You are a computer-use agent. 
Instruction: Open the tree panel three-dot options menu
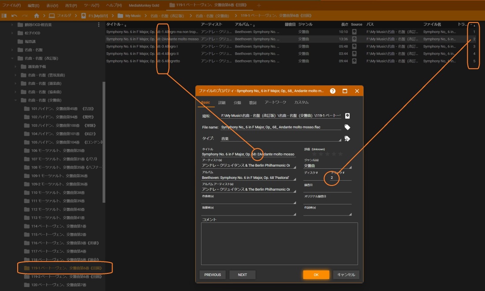(99, 25)
